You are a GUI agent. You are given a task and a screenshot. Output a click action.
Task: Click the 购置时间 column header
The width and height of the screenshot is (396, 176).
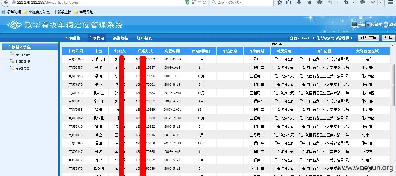172,51
